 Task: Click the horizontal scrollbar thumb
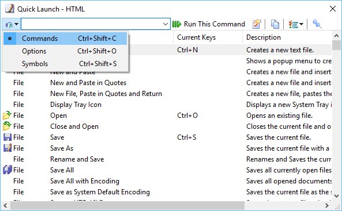click(127, 205)
